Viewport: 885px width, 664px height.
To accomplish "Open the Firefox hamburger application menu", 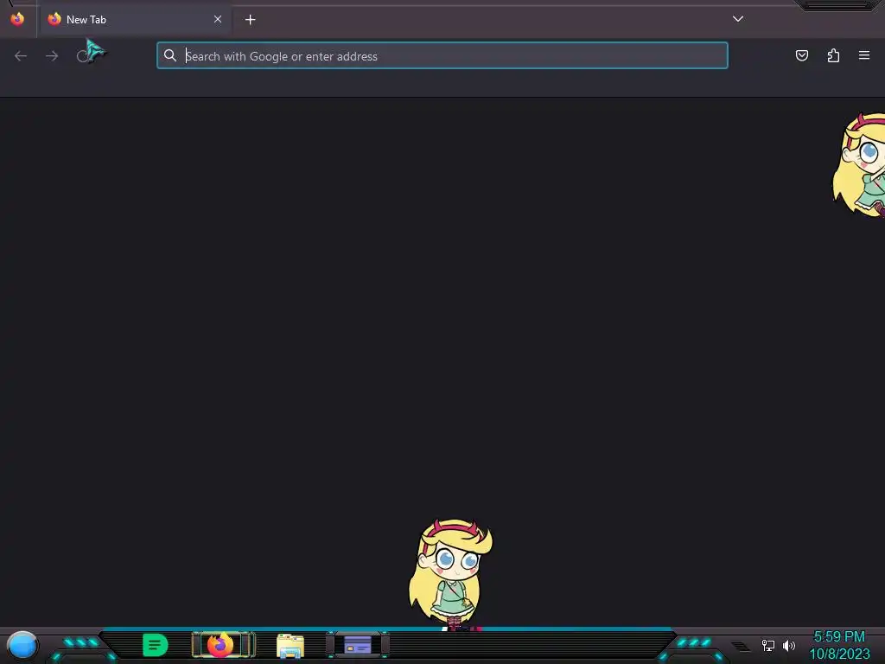I will 864,55.
